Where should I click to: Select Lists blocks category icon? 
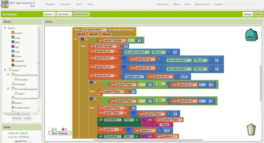click(x=13, y=51)
